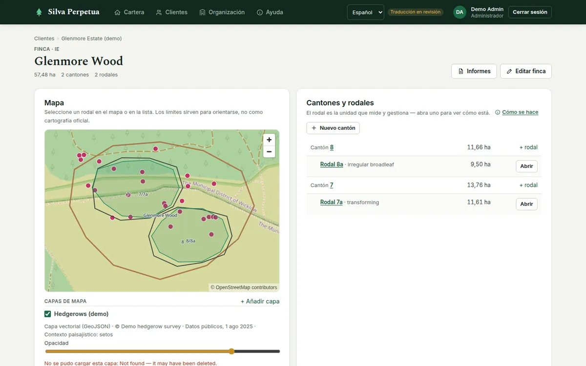This screenshot has height=366, width=586.
Task: Click the 11,61 ha value for Rodal 7a
Action: pyautogui.click(x=479, y=203)
